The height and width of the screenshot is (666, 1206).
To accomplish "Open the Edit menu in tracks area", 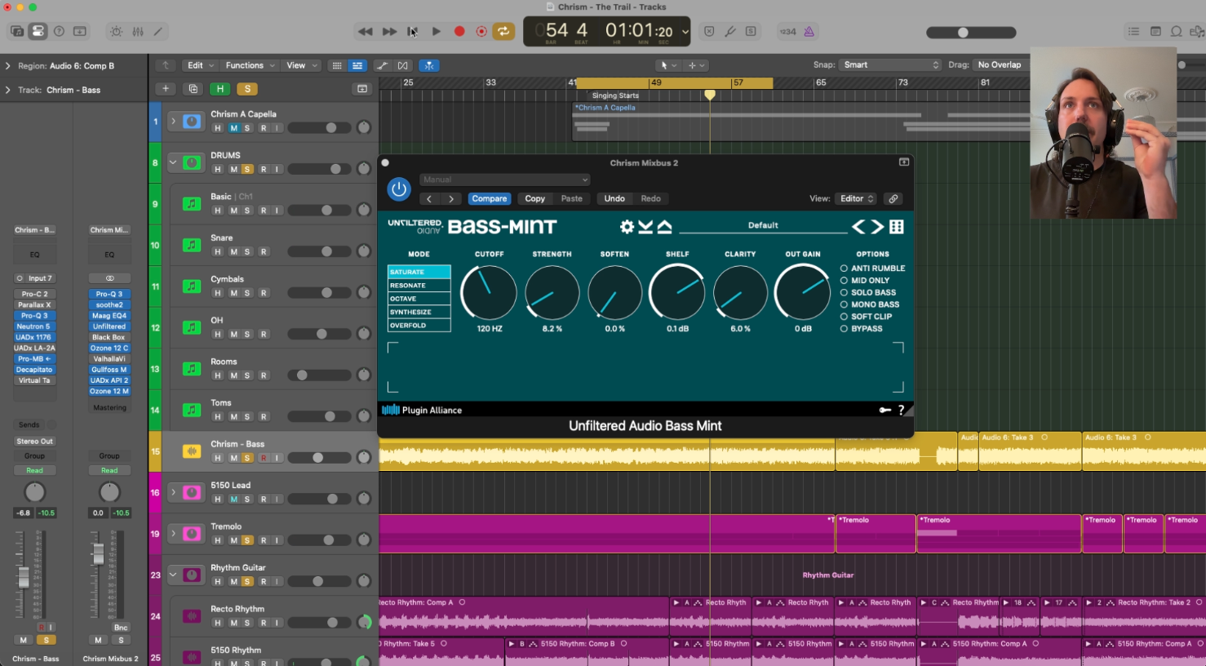I will [200, 65].
